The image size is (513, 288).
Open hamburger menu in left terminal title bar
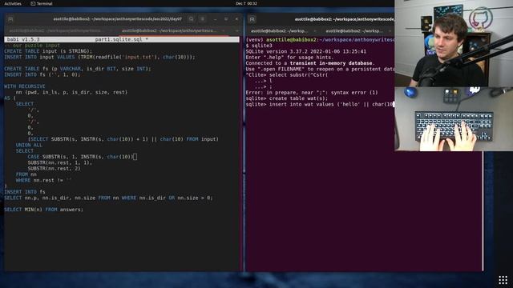(203, 19)
